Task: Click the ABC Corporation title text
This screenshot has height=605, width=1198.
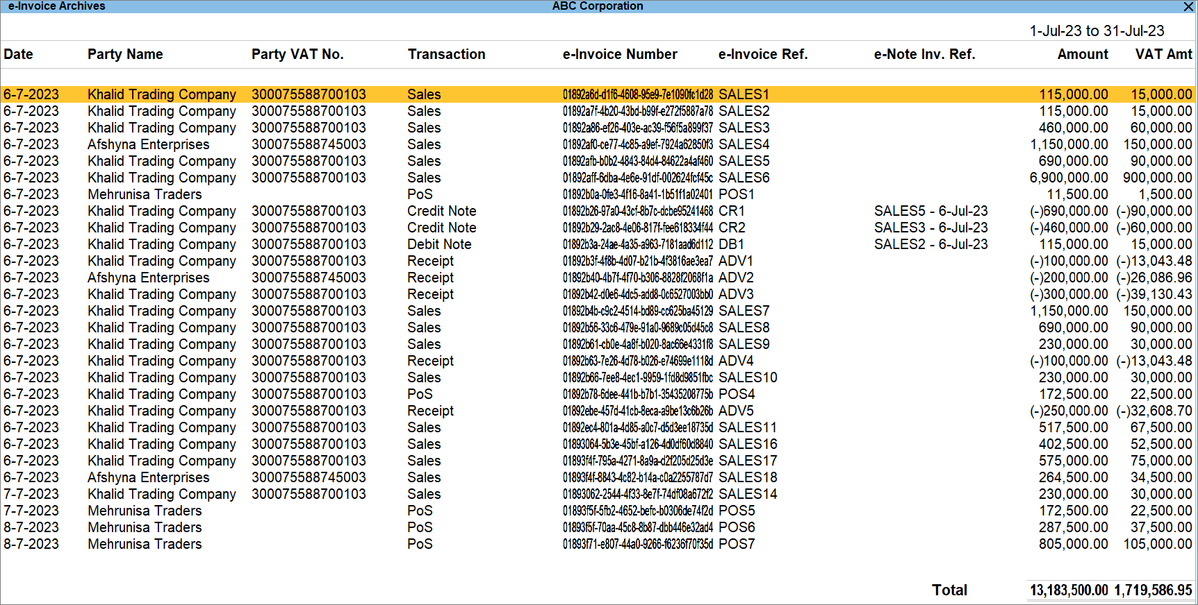Action: (x=598, y=6)
